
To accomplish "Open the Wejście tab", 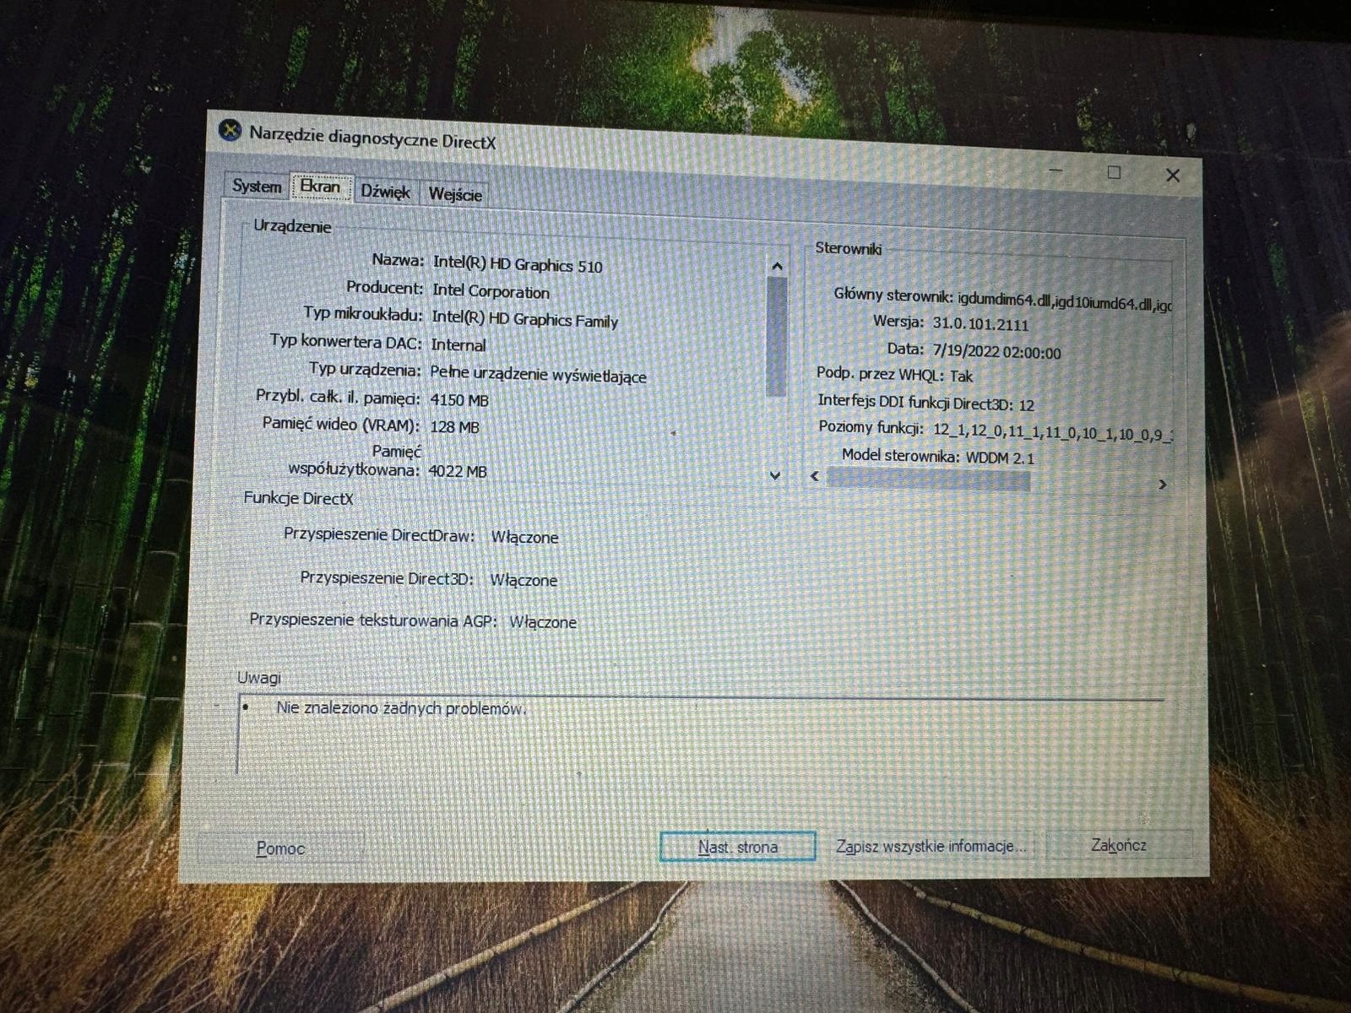I will click(454, 194).
